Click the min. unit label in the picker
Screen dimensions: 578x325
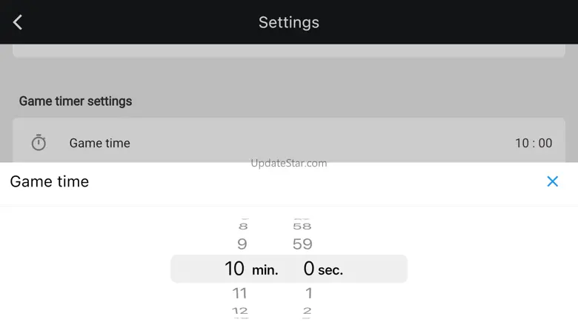point(265,270)
